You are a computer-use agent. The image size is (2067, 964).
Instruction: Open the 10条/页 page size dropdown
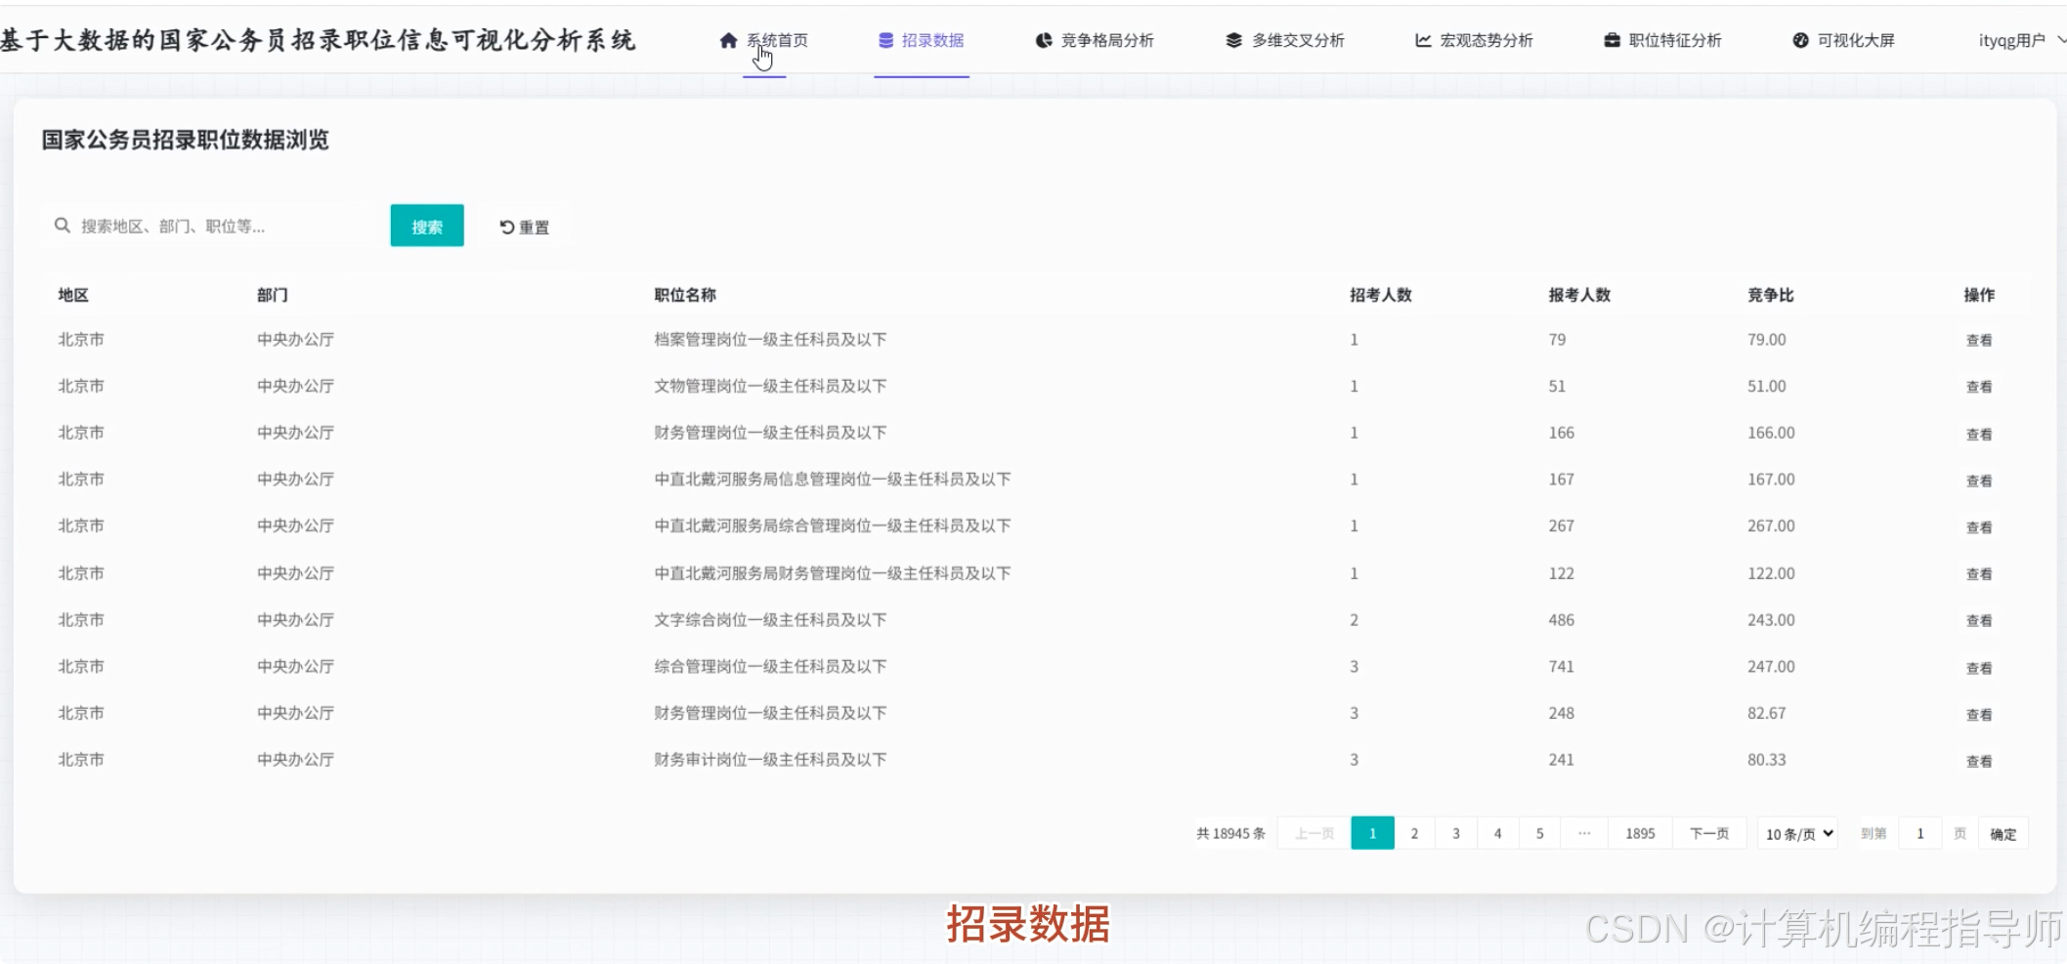(x=1796, y=833)
